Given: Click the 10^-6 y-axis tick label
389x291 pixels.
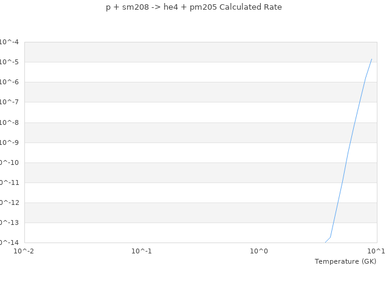Looking at the screenshot, I should point(10,82).
